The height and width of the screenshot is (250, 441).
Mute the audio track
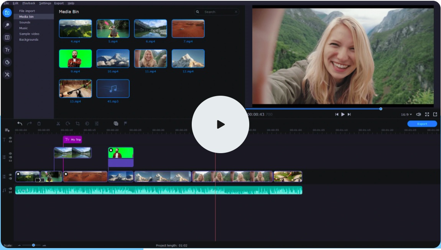pos(10,188)
